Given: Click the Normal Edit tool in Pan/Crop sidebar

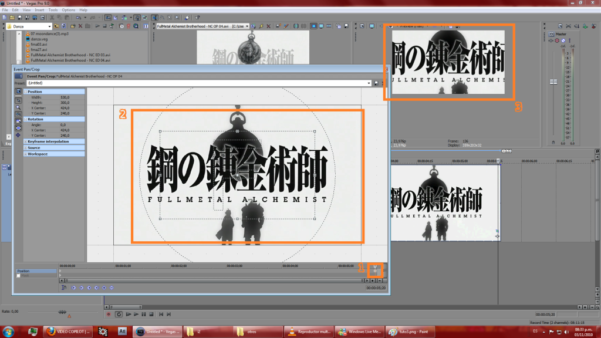Looking at the screenshot, I should (18, 100).
